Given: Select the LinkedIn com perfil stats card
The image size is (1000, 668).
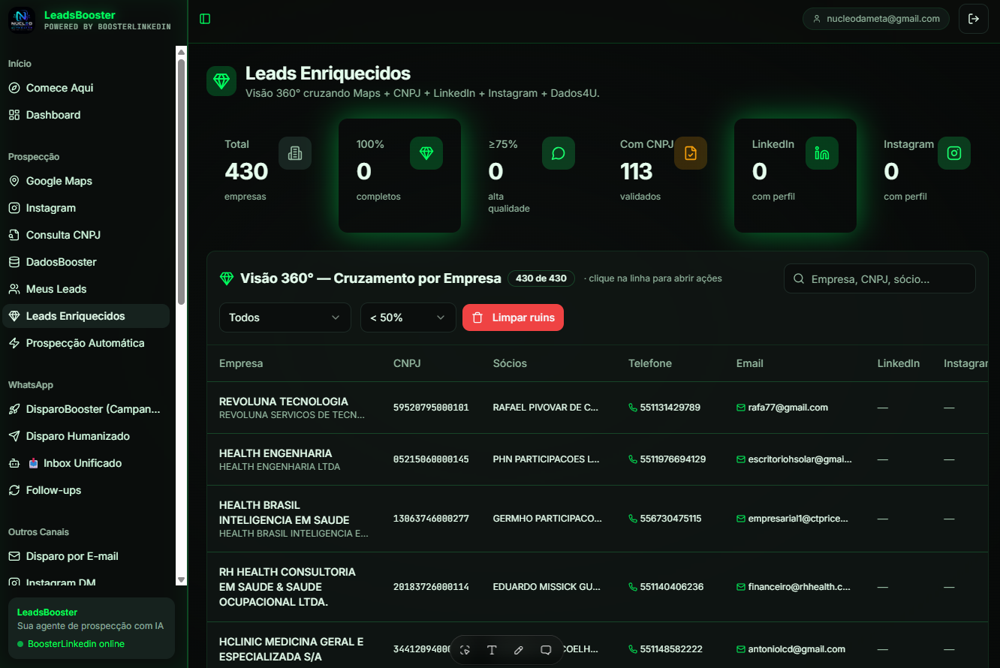Looking at the screenshot, I should [x=795, y=176].
